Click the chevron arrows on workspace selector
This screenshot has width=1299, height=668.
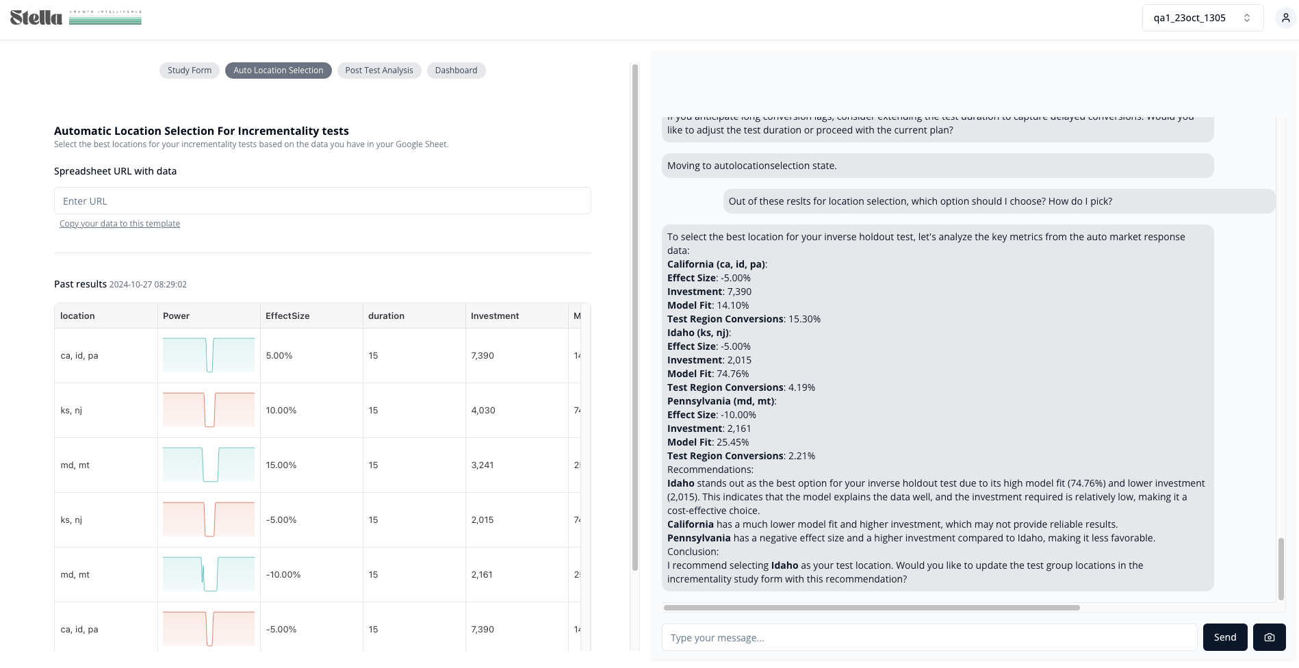(1247, 18)
